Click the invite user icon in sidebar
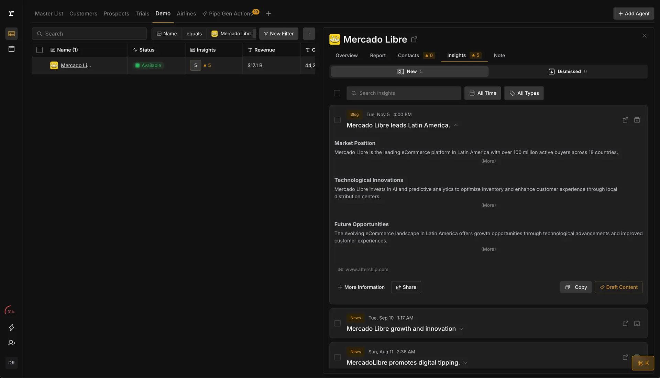 click(x=11, y=343)
